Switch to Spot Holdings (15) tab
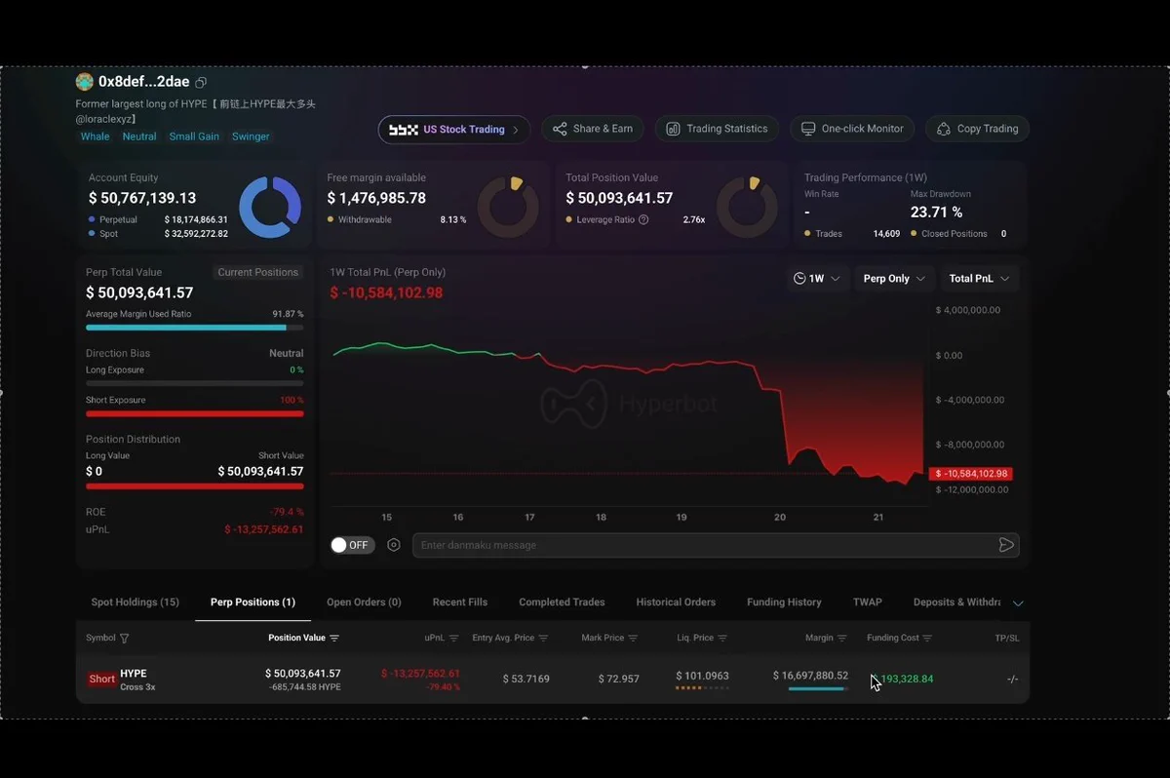Screen dimensions: 1170x778 [136, 603]
